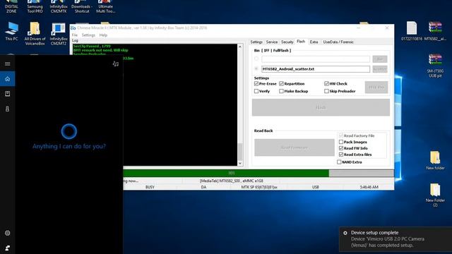Click the log scroll up arrow
The height and width of the screenshot is (254, 452).
(240, 47)
